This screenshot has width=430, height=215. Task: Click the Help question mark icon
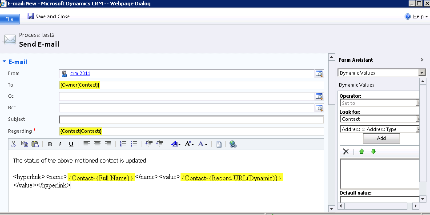coord(408,16)
